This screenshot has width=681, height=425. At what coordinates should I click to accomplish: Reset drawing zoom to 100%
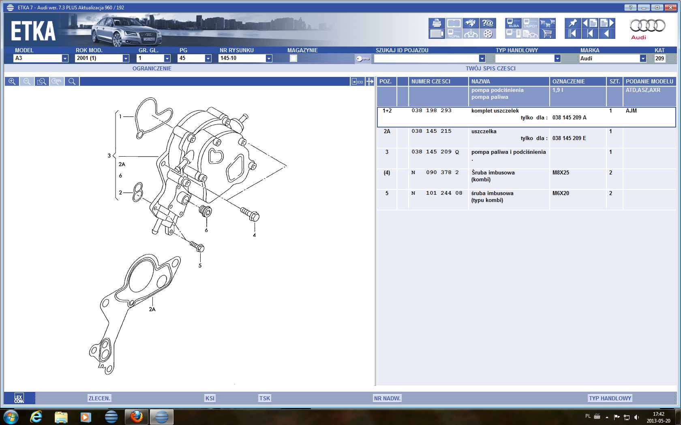click(x=57, y=81)
